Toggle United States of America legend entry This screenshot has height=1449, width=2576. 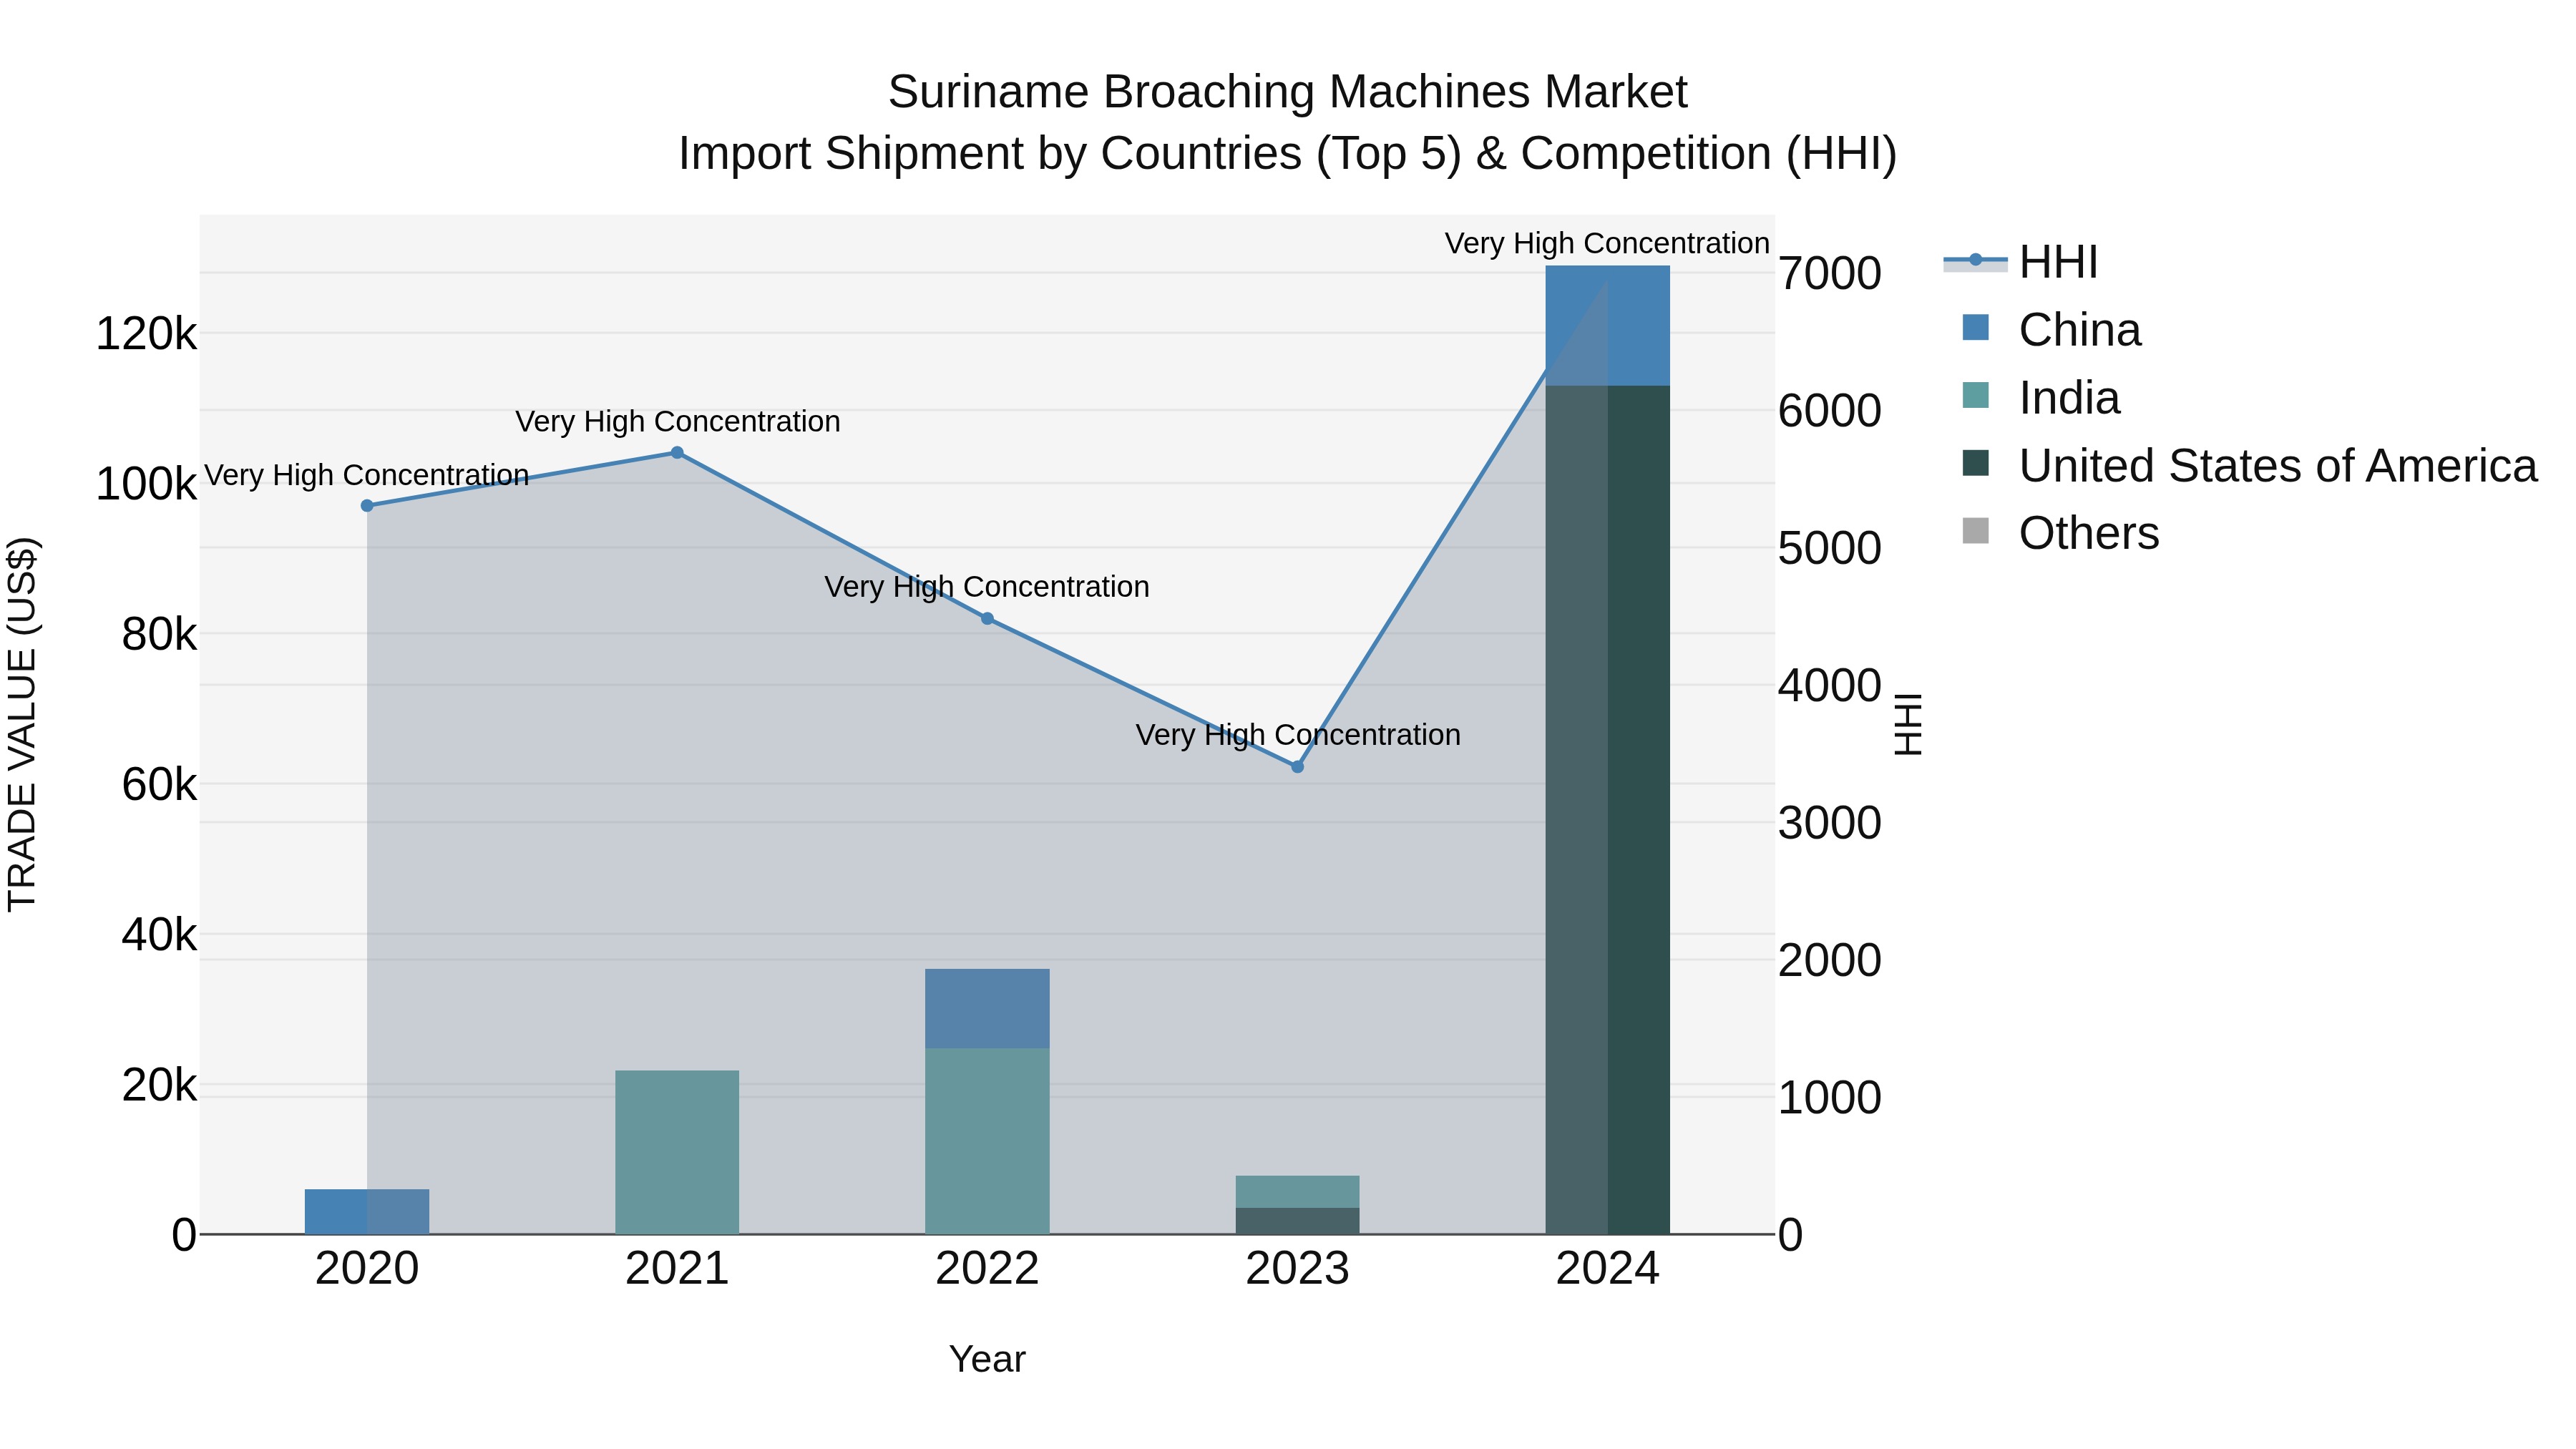pyautogui.click(x=2249, y=466)
